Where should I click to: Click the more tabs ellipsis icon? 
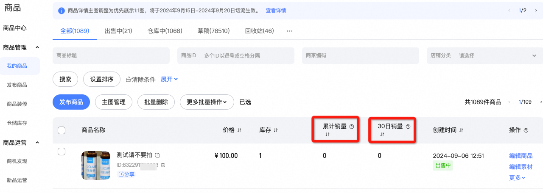[290, 31]
